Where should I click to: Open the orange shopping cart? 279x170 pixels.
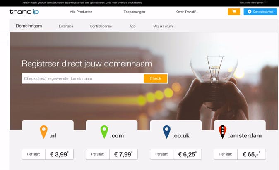pyautogui.click(x=234, y=12)
